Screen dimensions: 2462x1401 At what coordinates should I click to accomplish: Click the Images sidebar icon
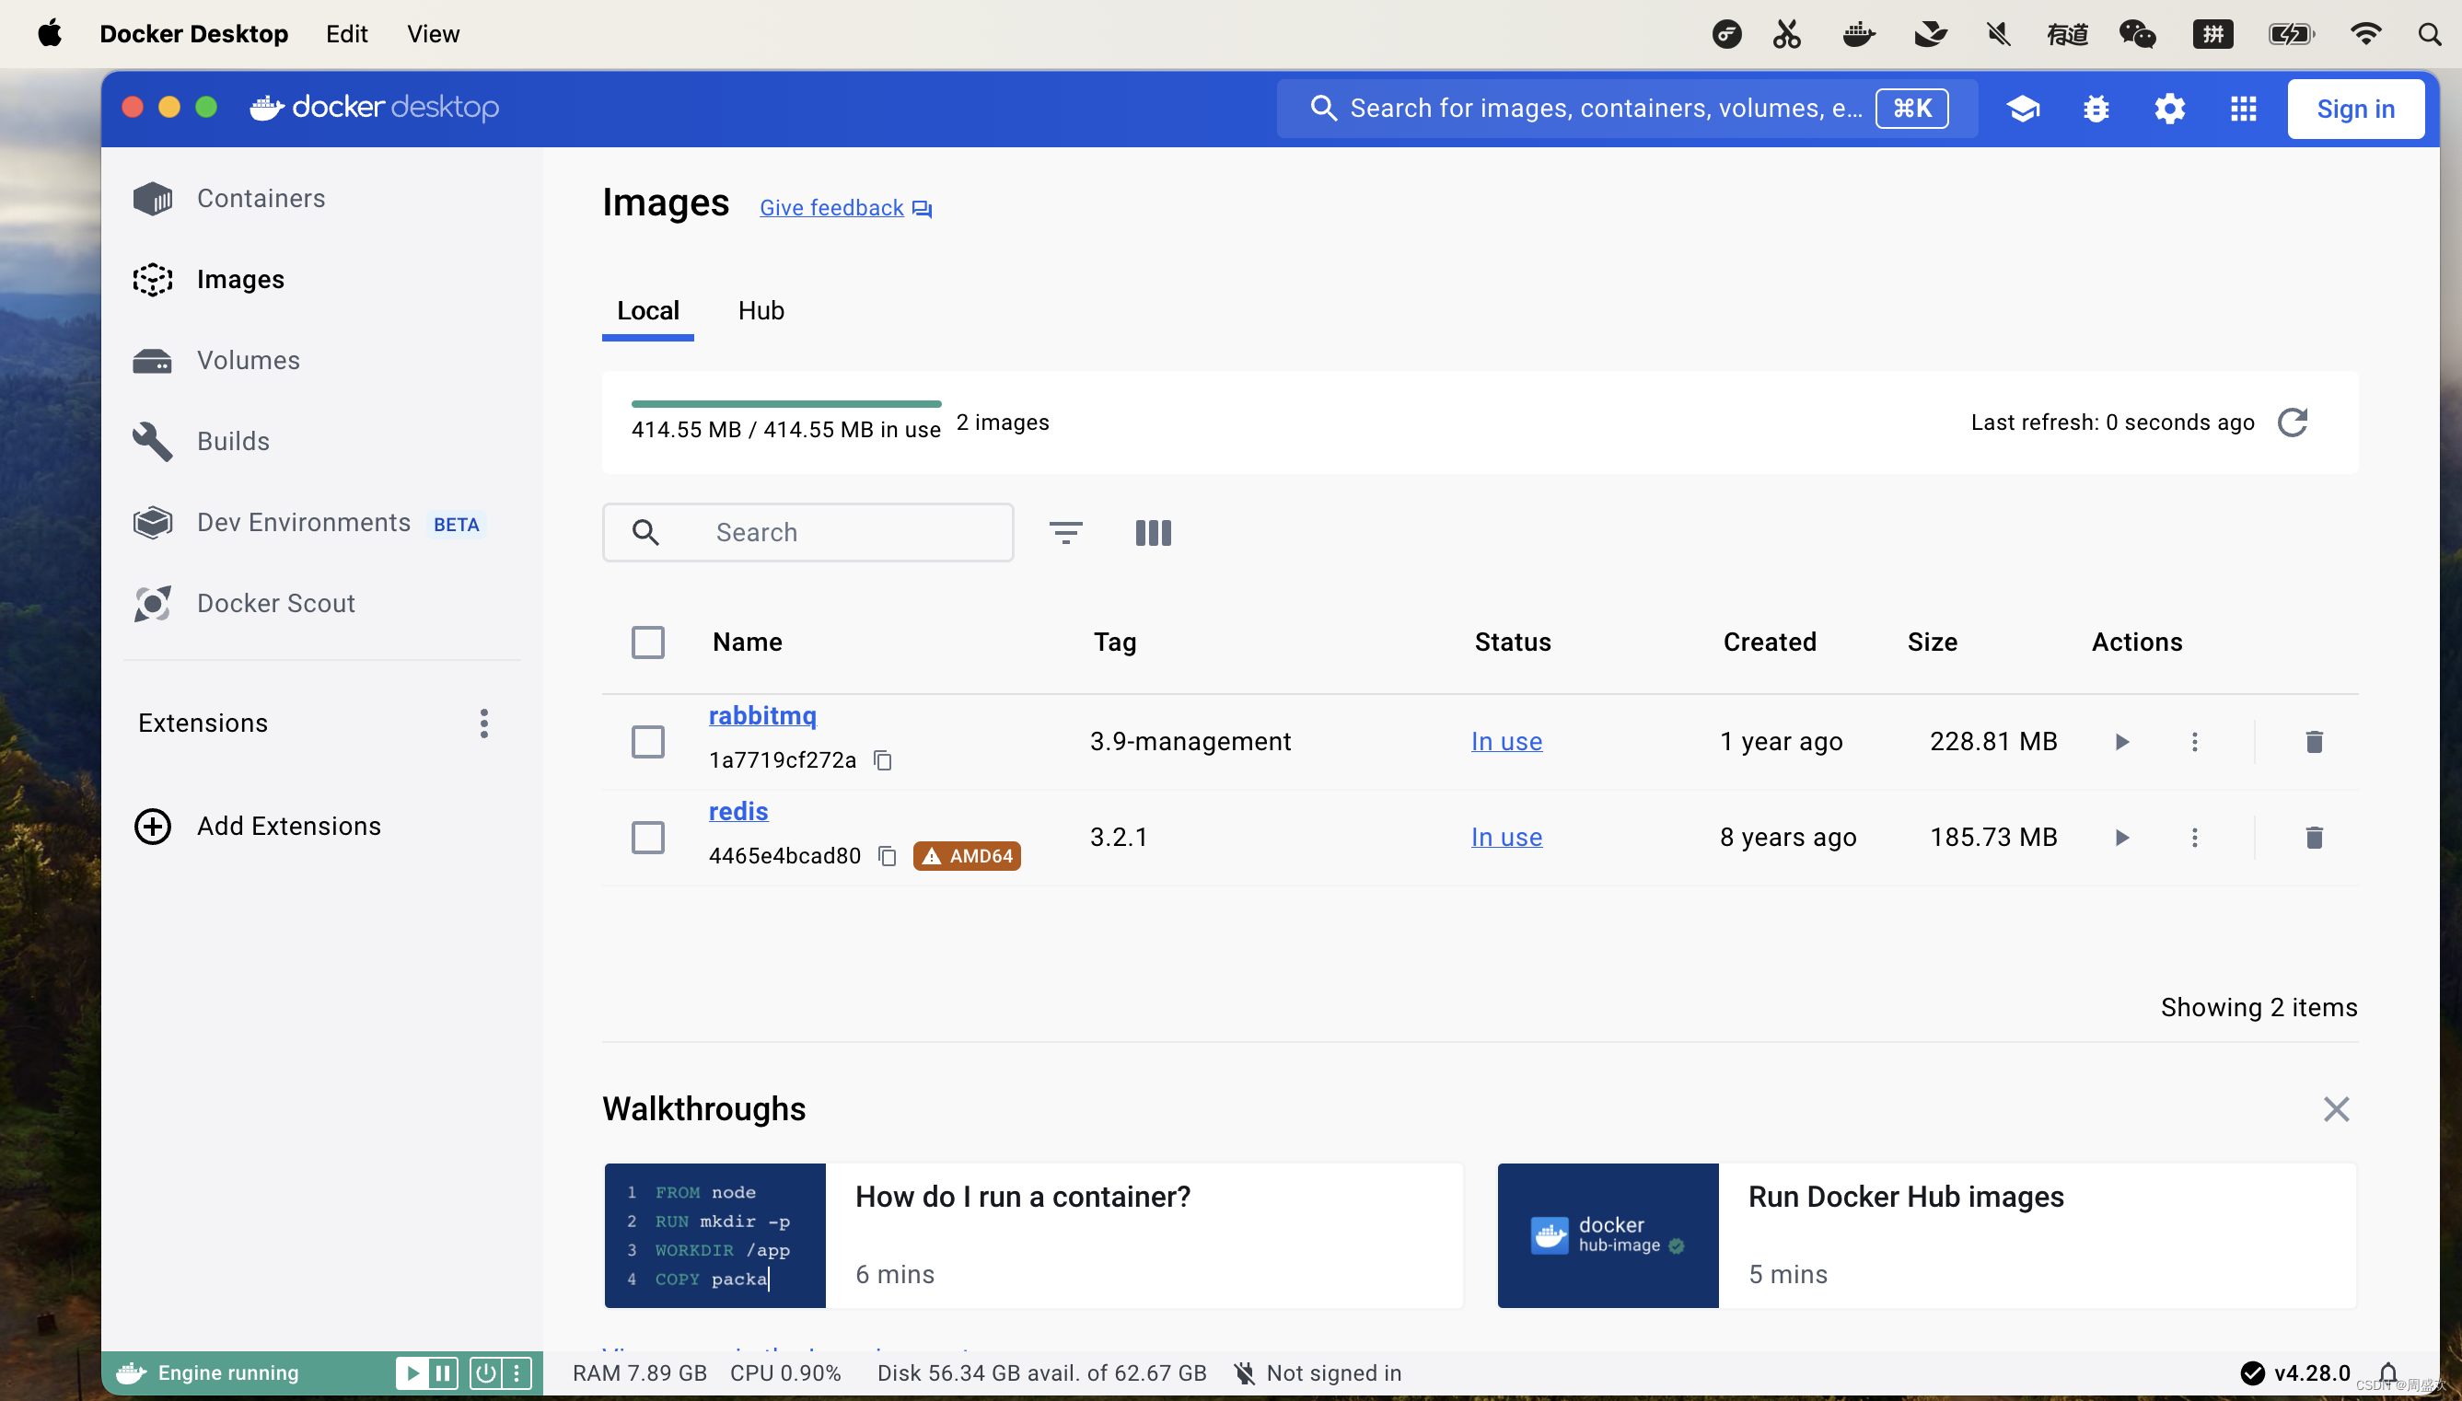[x=152, y=279]
